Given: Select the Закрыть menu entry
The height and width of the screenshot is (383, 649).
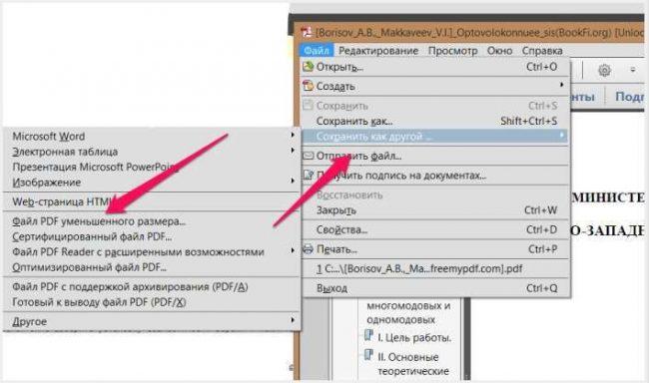Looking at the screenshot, I should [435, 210].
